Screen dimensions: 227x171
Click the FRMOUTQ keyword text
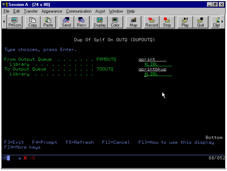tap(106, 59)
